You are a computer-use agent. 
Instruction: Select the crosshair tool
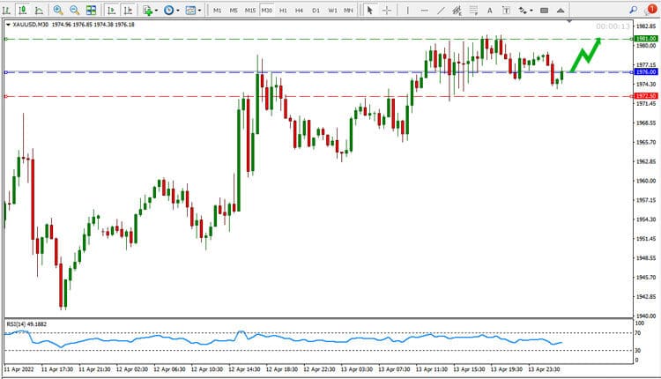click(387, 11)
